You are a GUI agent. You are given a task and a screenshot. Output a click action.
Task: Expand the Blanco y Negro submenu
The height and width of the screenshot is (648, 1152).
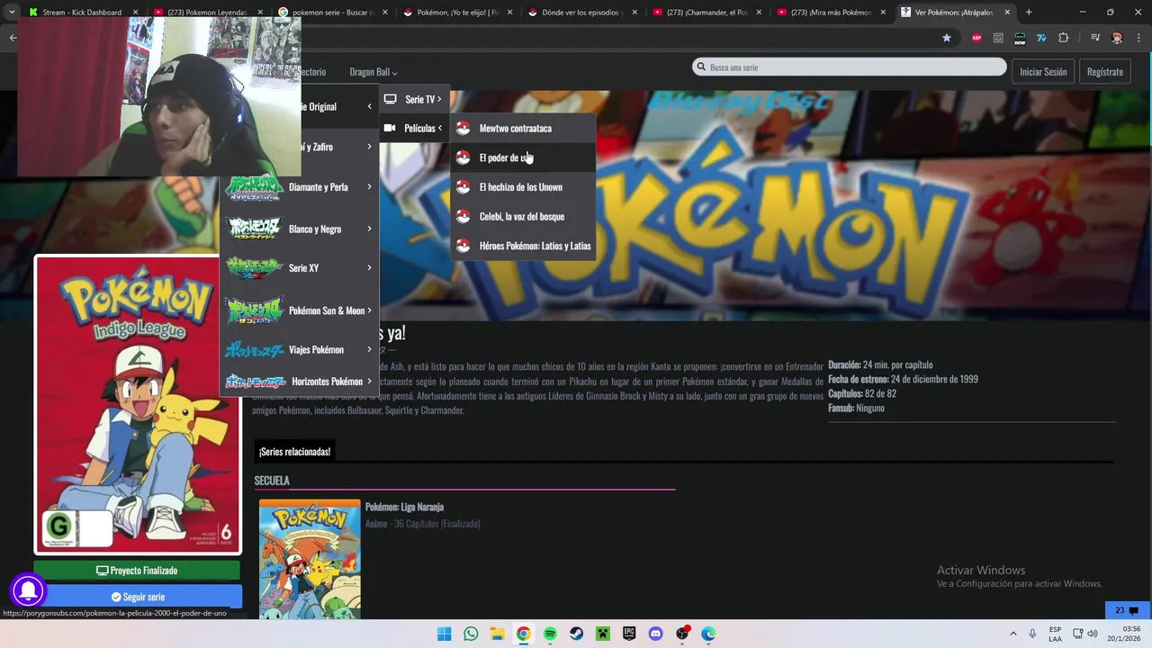[x=300, y=229]
